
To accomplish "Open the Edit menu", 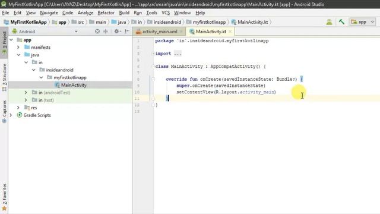I will (17, 13).
